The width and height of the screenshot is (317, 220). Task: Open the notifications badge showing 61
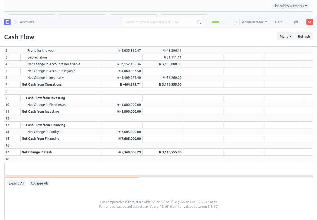(x=309, y=22)
